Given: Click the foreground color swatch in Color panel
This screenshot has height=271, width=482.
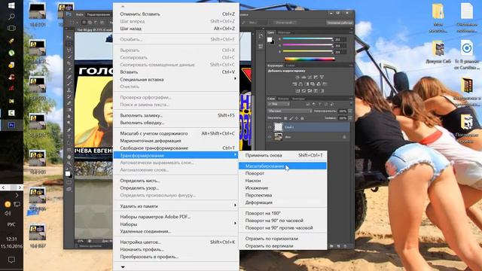Looking at the screenshot, I should pos(270,40).
